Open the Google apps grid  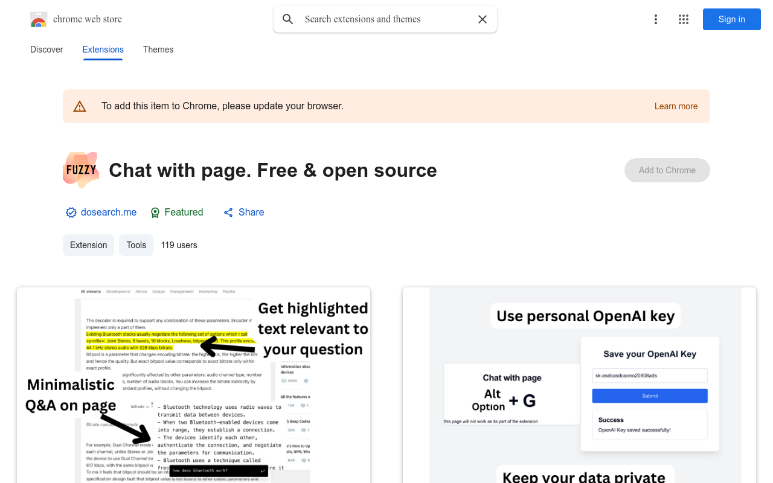click(684, 19)
